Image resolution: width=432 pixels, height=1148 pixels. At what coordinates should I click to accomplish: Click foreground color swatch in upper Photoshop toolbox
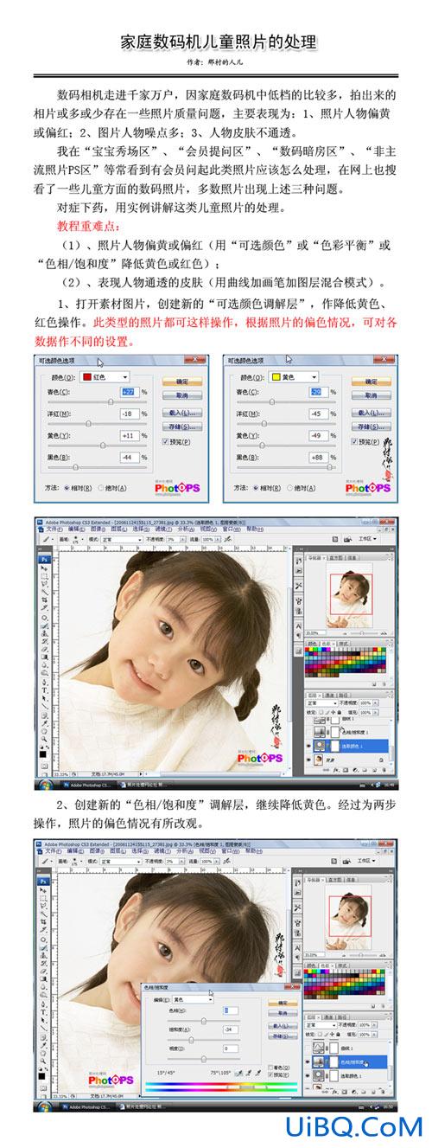click(42, 754)
